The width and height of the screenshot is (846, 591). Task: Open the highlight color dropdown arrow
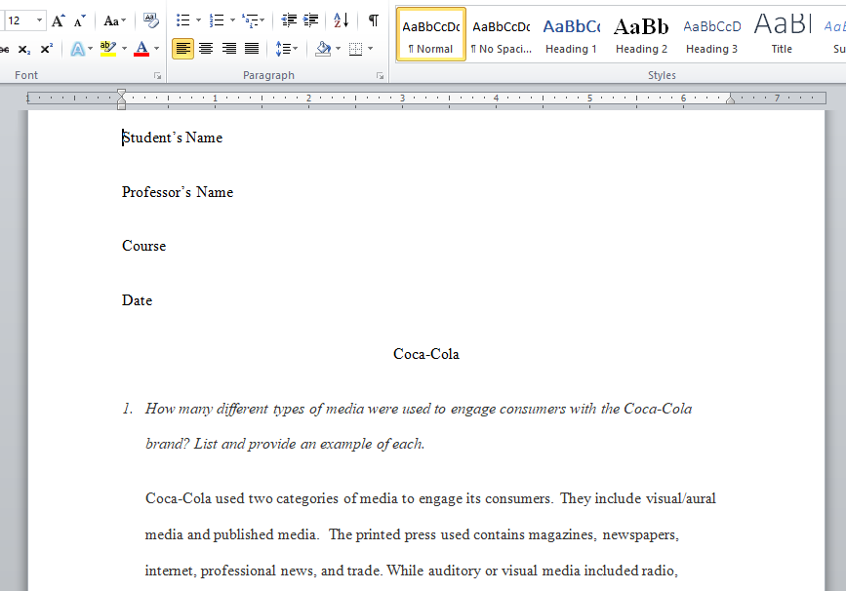coord(124,49)
